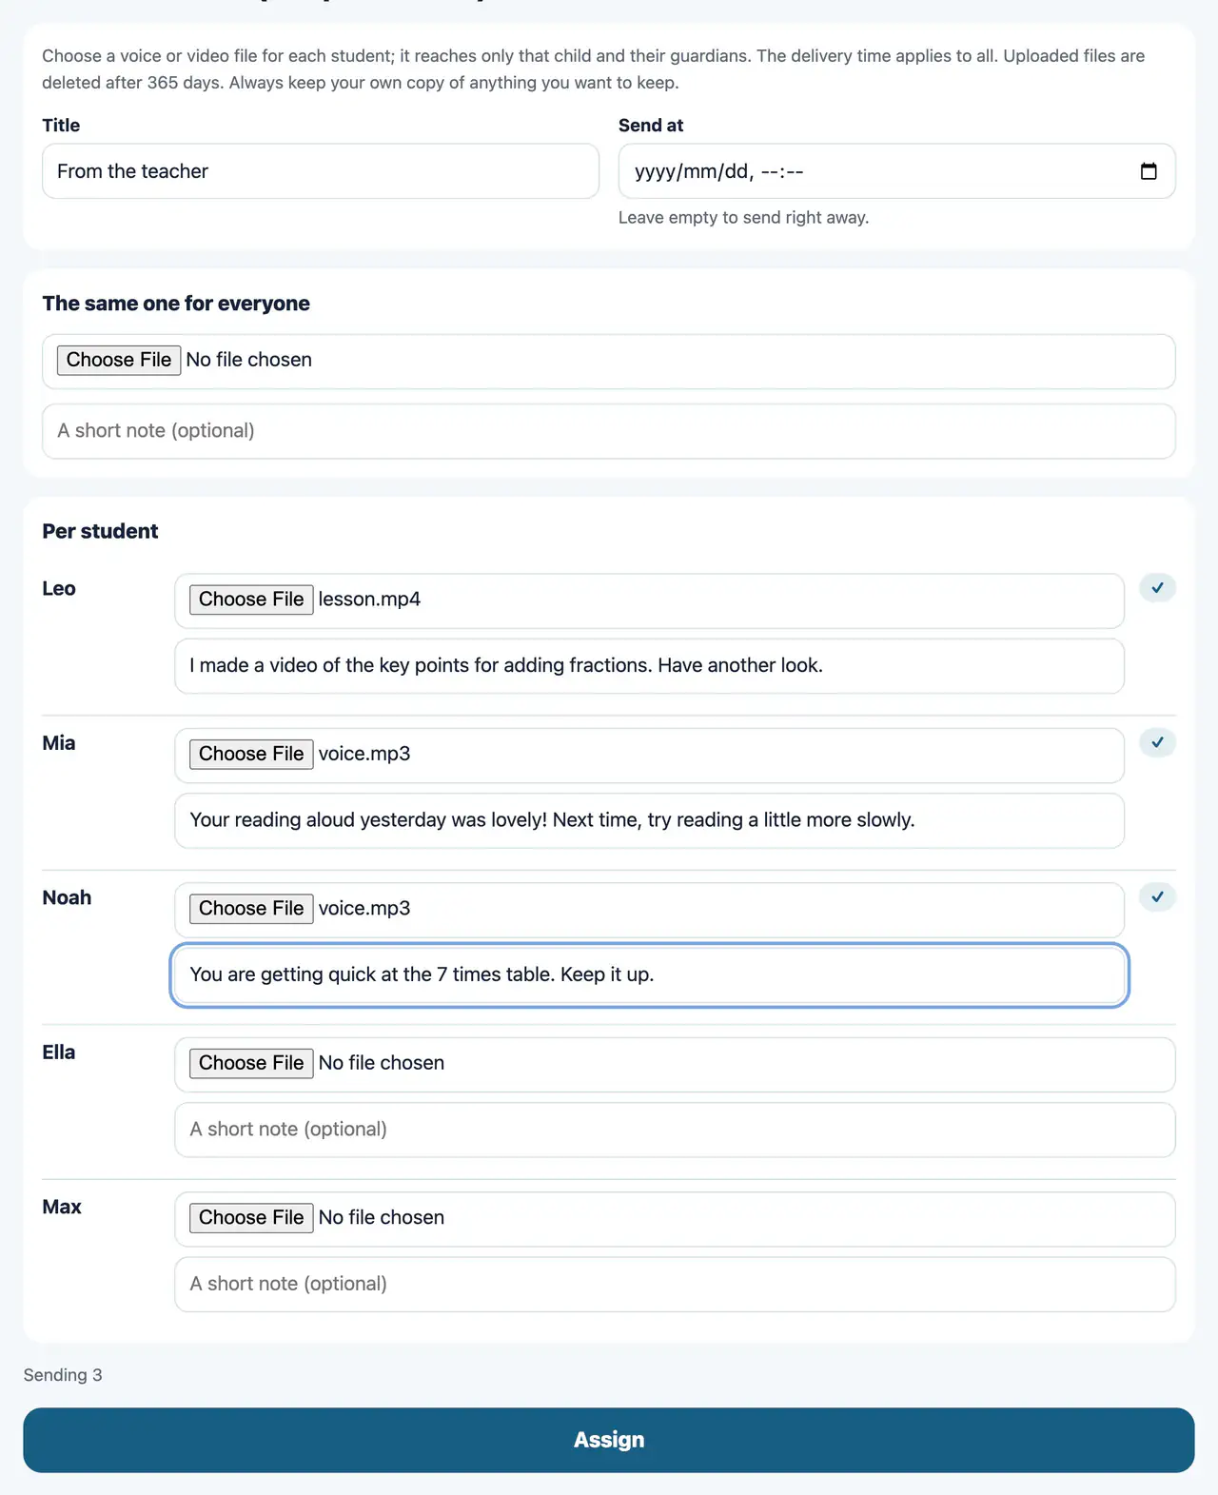The image size is (1218, 1495).
Task: Click Mia's 'voice.mp3' file name
Action: pyautogui.click(x=364, y=754)
